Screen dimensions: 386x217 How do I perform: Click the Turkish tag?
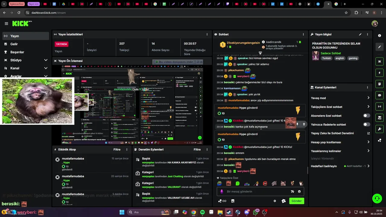(x=326, y=58)
